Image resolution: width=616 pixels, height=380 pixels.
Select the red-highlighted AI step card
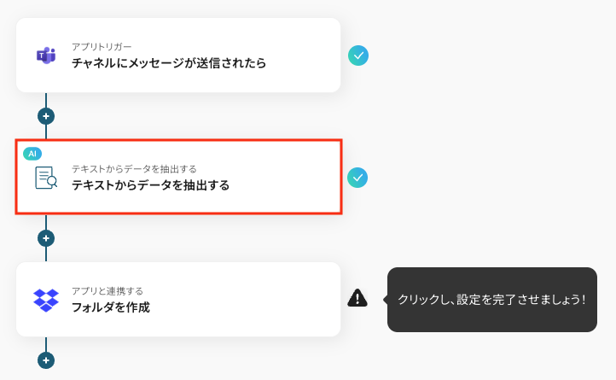pyautogui.click(x=179, y=177)
